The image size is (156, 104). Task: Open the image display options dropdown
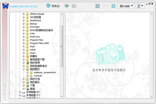pyautogui.click(x=140, y=6)
